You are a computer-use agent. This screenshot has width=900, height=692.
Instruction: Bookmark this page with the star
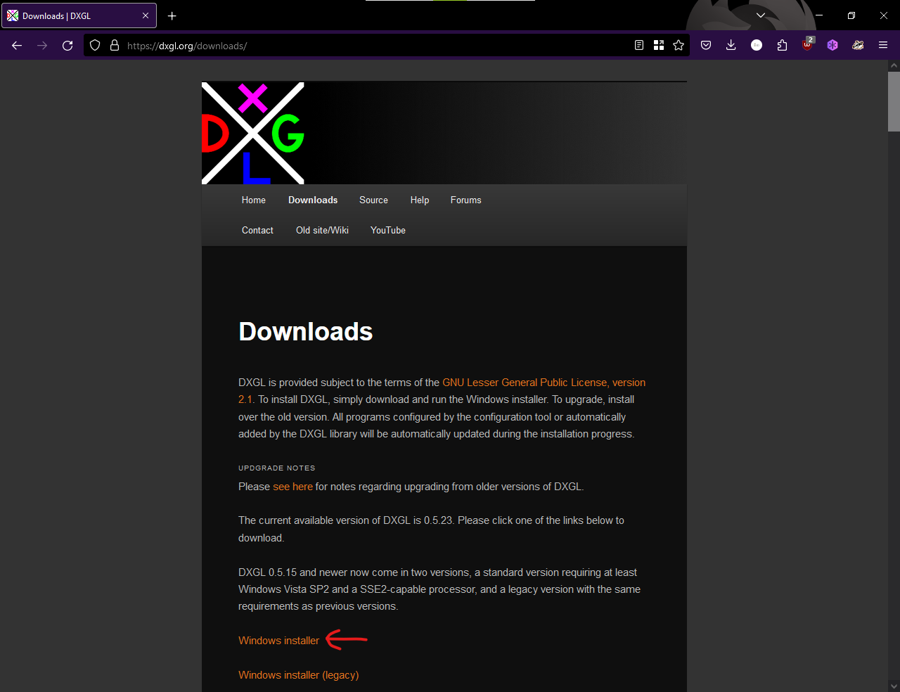click(679, 46)
